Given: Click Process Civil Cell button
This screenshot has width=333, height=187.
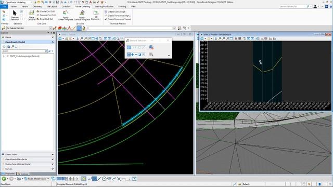Looking at the screenshot, I should coord(46,15).
